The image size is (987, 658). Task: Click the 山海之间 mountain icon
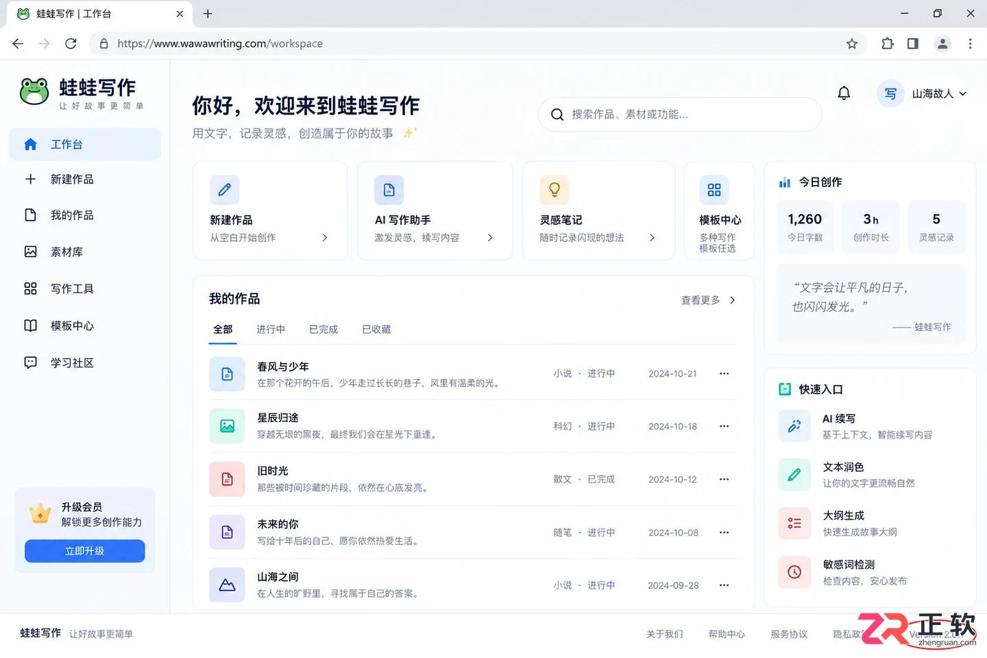[x=227, y=585]
